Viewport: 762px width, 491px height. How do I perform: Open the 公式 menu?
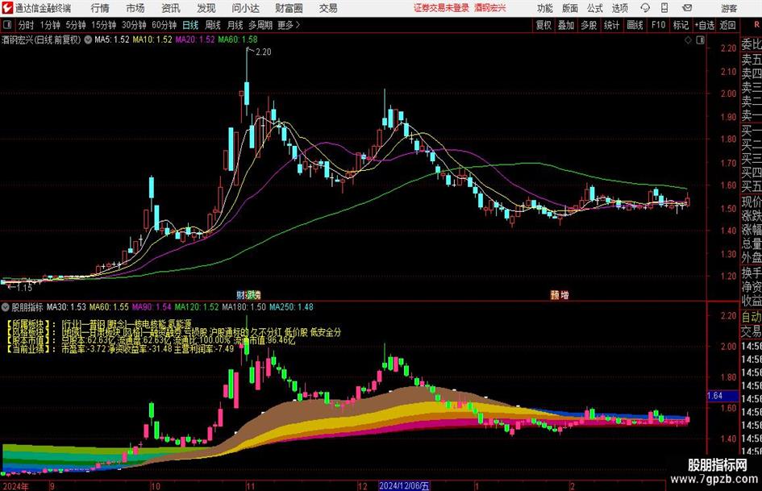click(x=595, y=8)
